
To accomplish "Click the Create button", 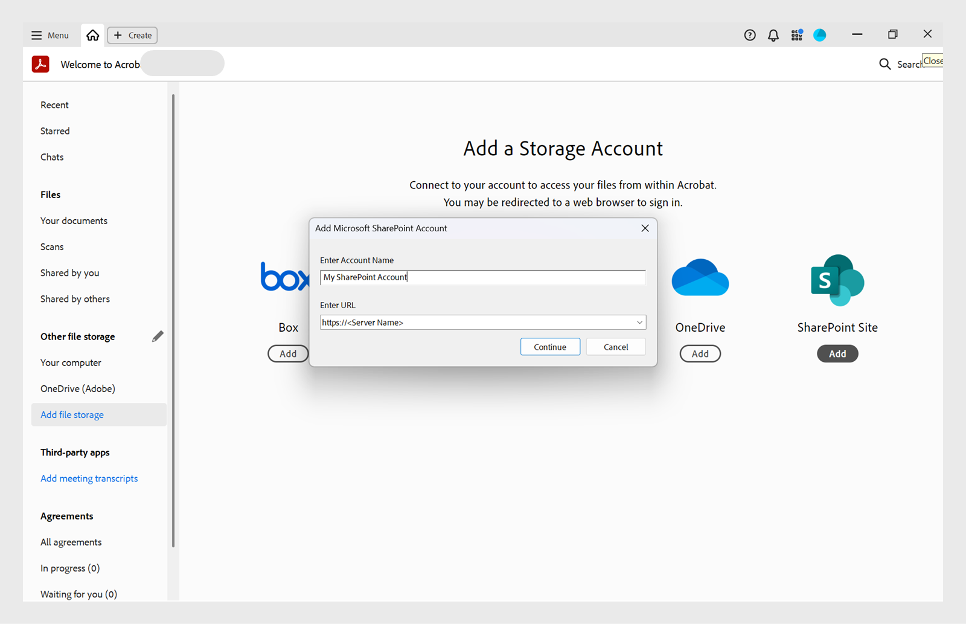I will pyautogui.click(x=132, y=35).
